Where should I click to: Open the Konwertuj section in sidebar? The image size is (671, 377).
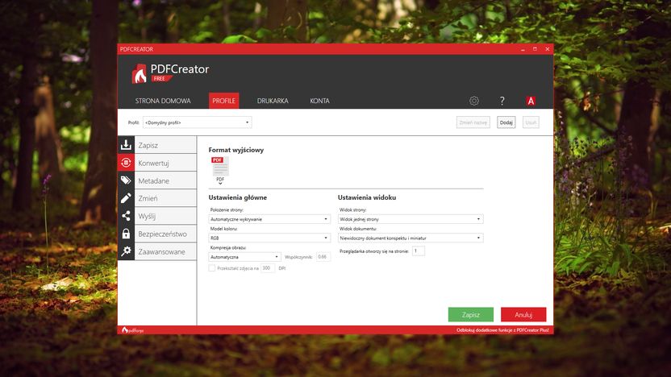165,163
